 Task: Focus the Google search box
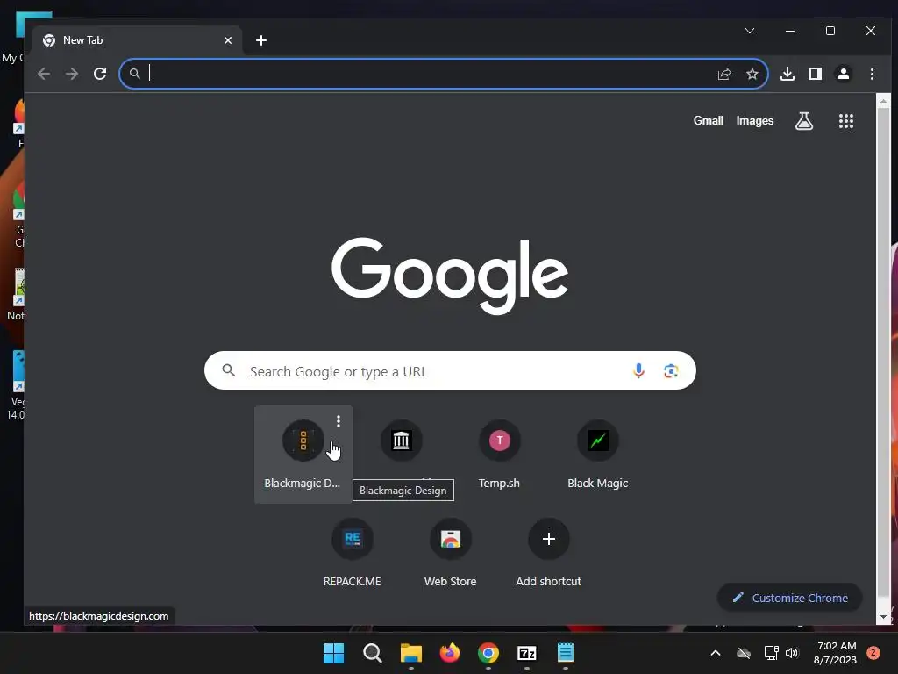point(450,371)
